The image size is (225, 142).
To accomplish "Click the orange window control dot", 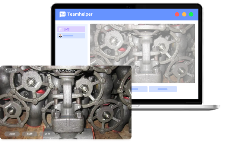I will pyautogui.click(x=184, y=15).
